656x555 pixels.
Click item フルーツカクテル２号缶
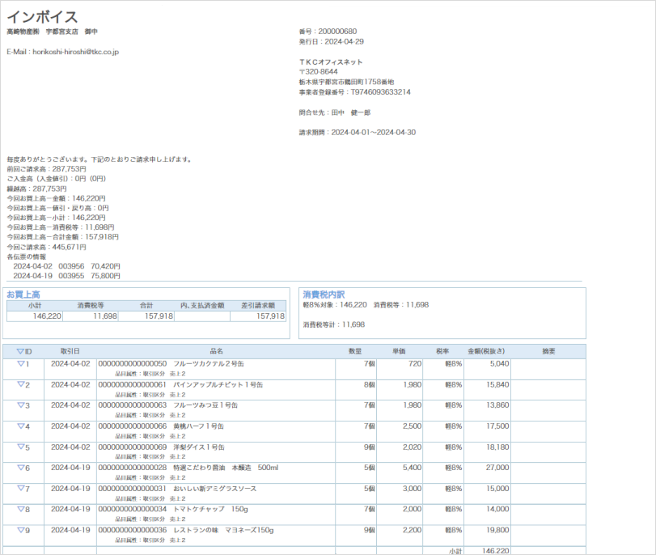[209, 364]
